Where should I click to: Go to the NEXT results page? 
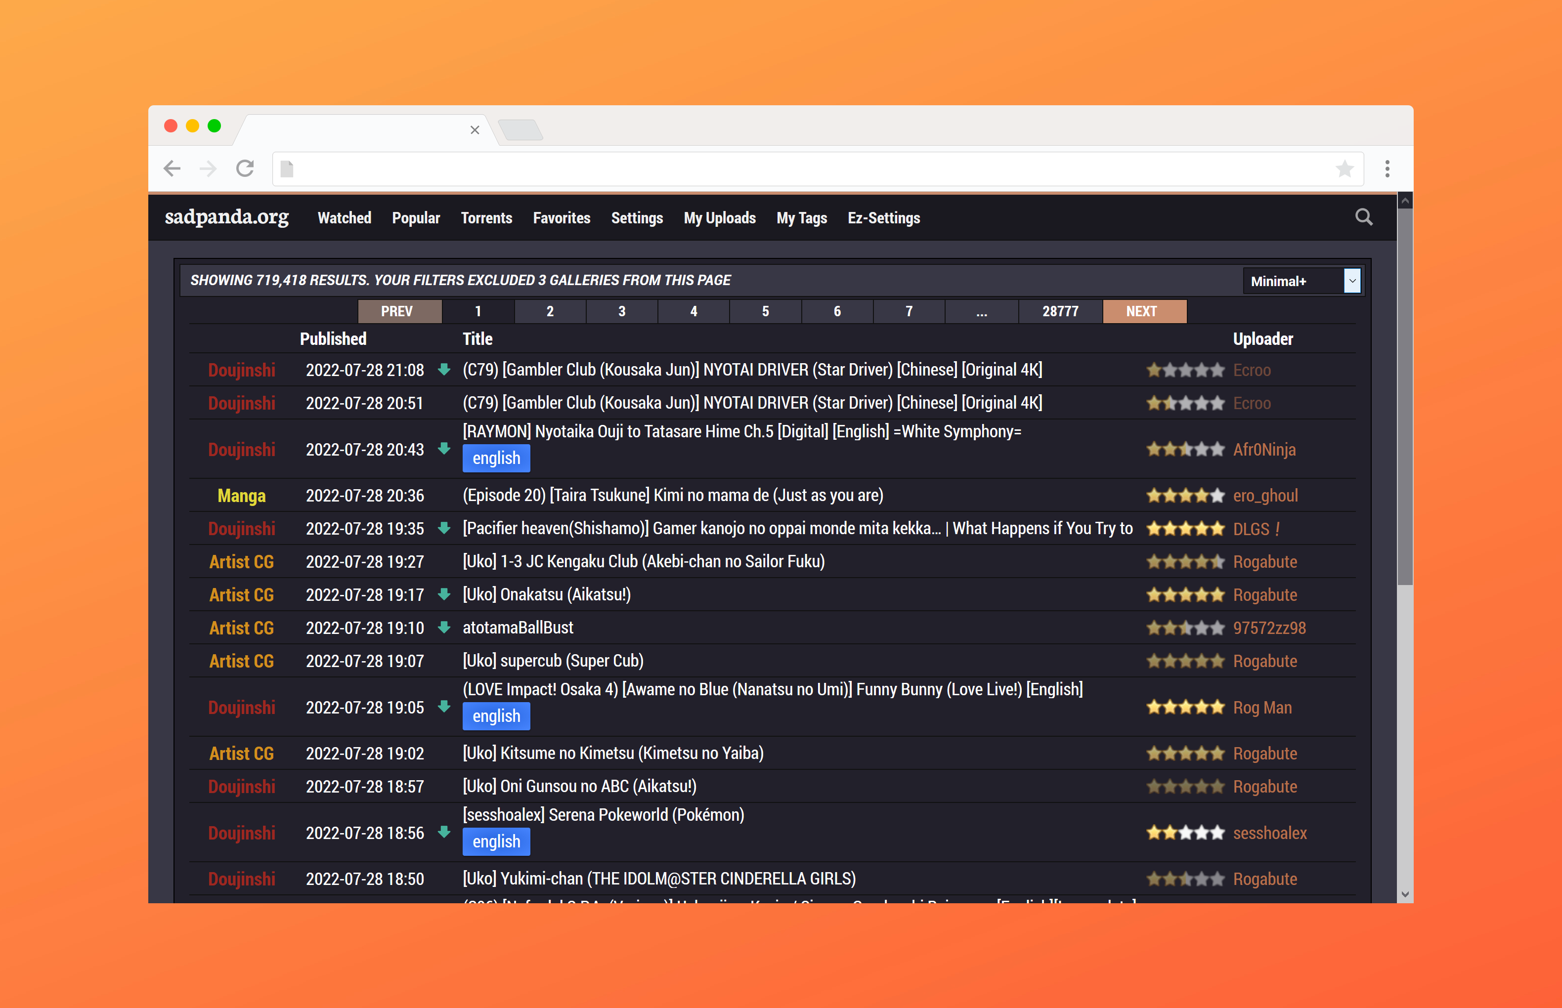1144,312
